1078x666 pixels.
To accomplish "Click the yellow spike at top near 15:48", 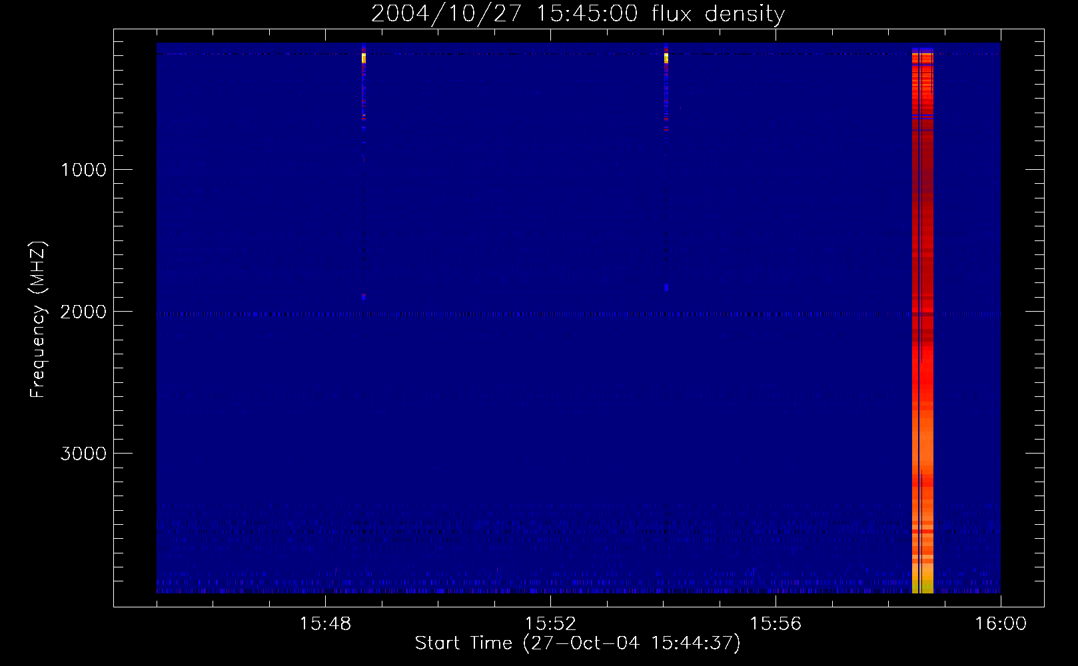I will click(x=364, y=58).
